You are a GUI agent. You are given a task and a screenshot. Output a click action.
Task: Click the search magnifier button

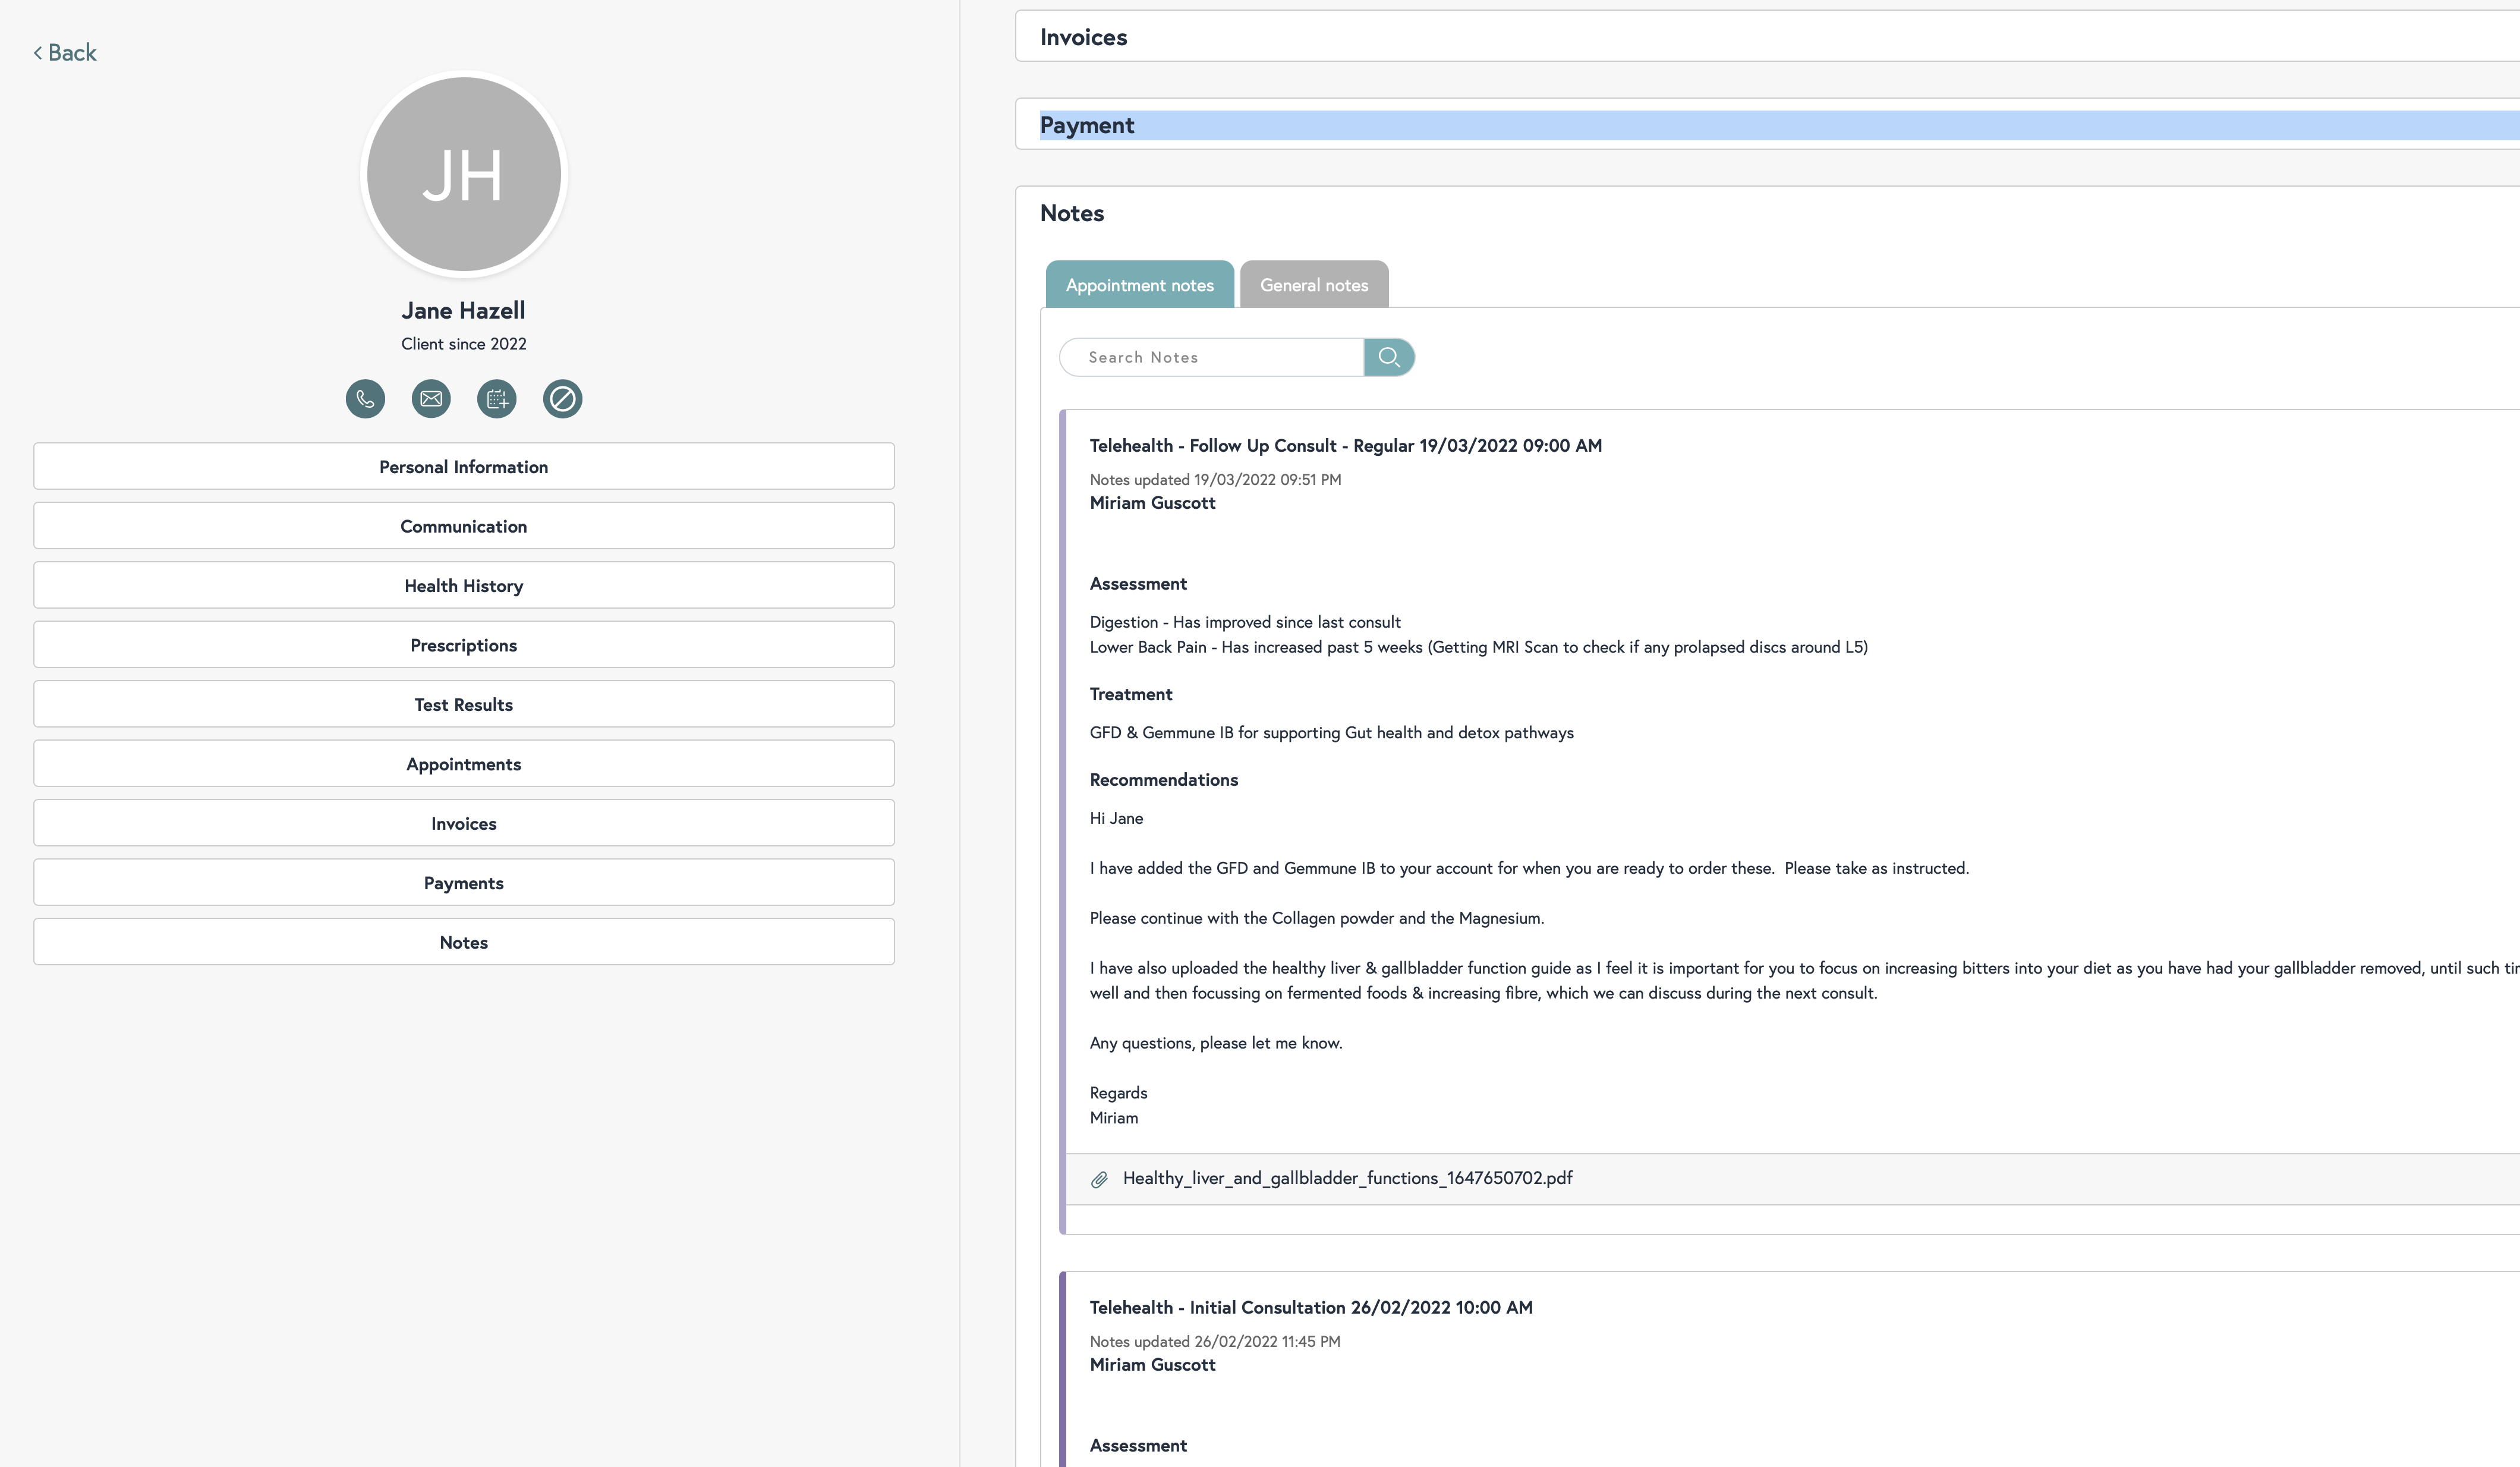[1388, 357]
